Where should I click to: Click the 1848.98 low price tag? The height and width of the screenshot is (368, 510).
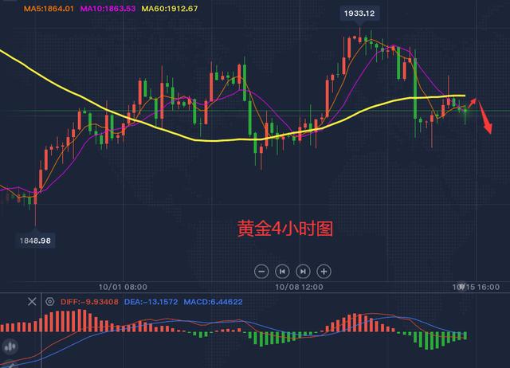click(35, 241)
